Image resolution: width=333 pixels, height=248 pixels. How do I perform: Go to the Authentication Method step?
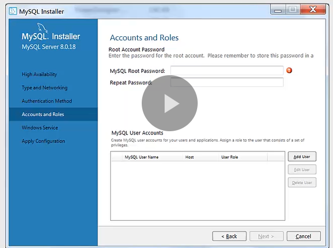47,101
